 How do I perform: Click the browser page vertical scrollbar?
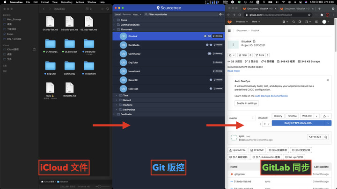336,35
